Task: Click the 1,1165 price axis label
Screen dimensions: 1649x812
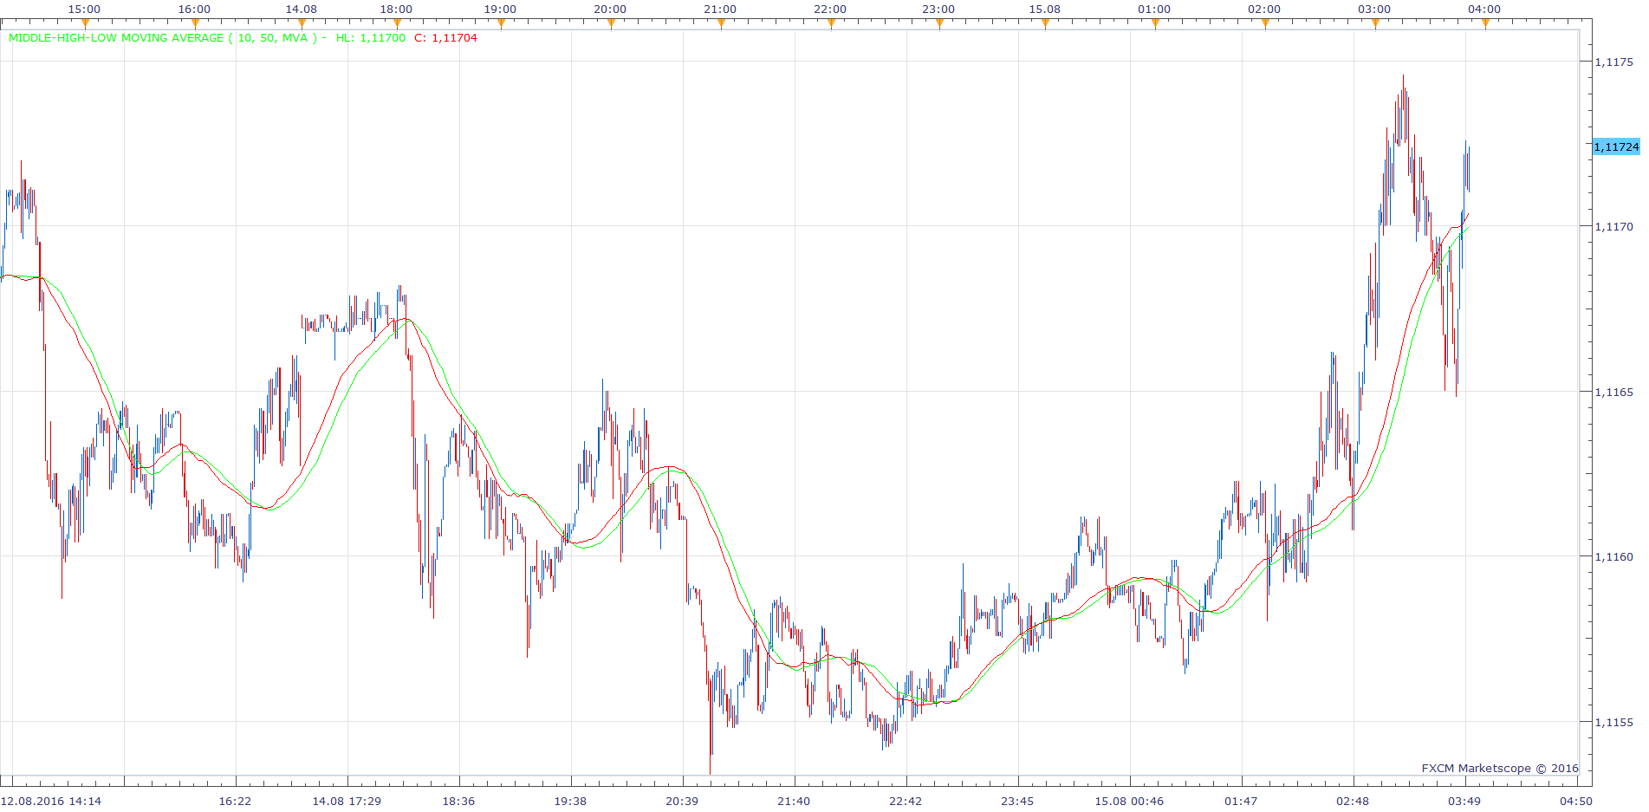Action: tap(1614, 392)
